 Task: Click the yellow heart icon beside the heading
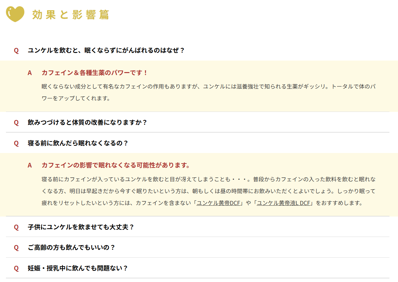(x=15, y=14)
